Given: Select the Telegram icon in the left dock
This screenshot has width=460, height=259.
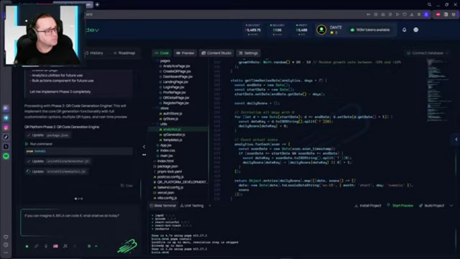Looking at the screenshot, I should pyautogui.click(x=6, y=118).
